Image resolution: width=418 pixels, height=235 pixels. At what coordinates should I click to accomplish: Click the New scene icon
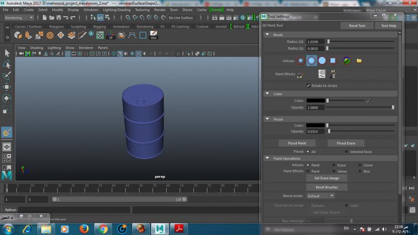pyautogui.click(x=44, y=18)
